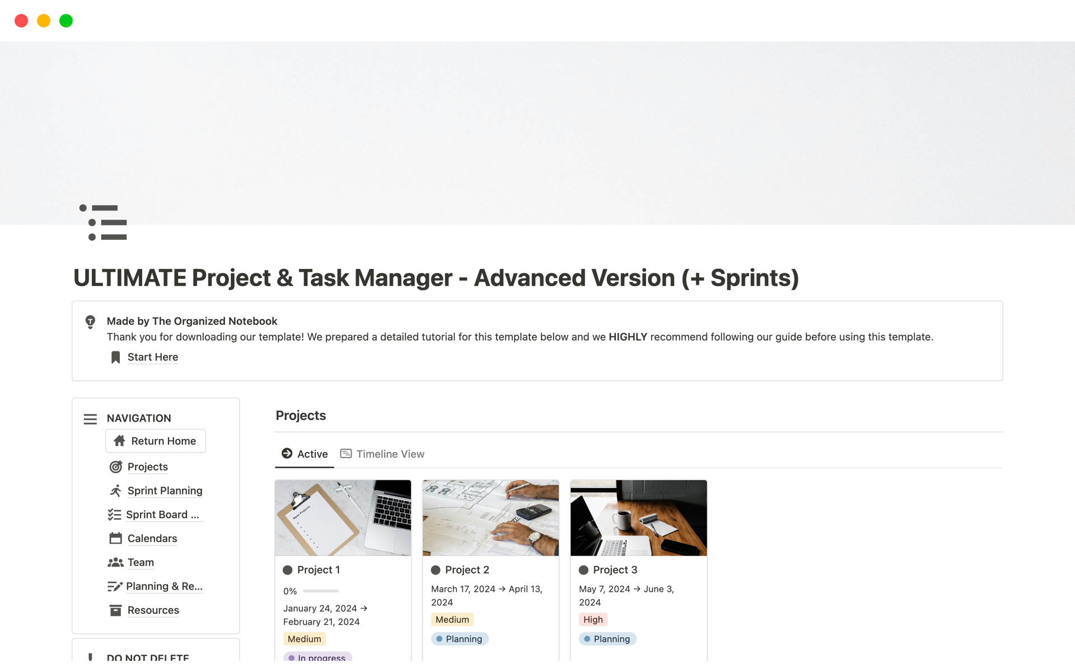Click the people icon next to Team
The height and width of the screenshot is (672, 1075).
click(x=115, y=562)
